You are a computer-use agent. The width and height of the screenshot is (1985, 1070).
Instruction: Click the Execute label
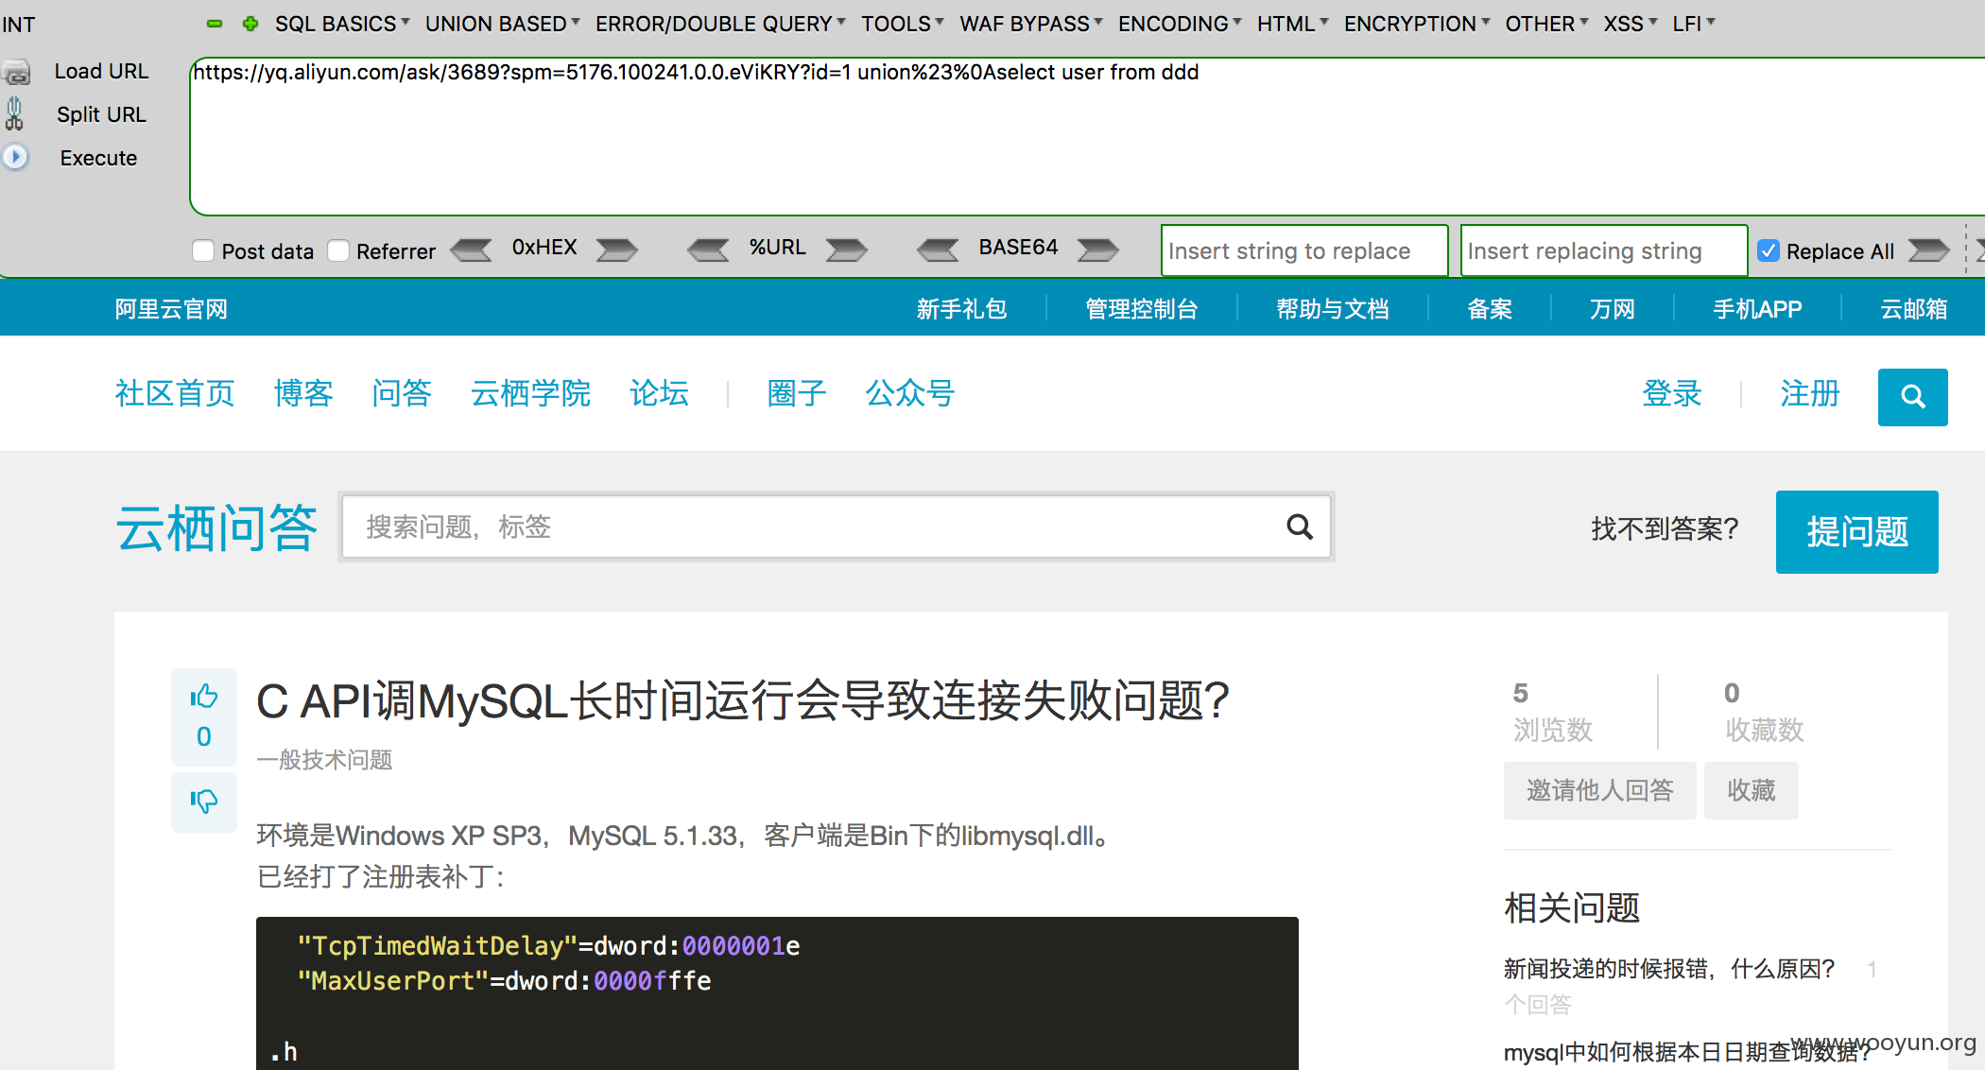click(x=98, y=158)
